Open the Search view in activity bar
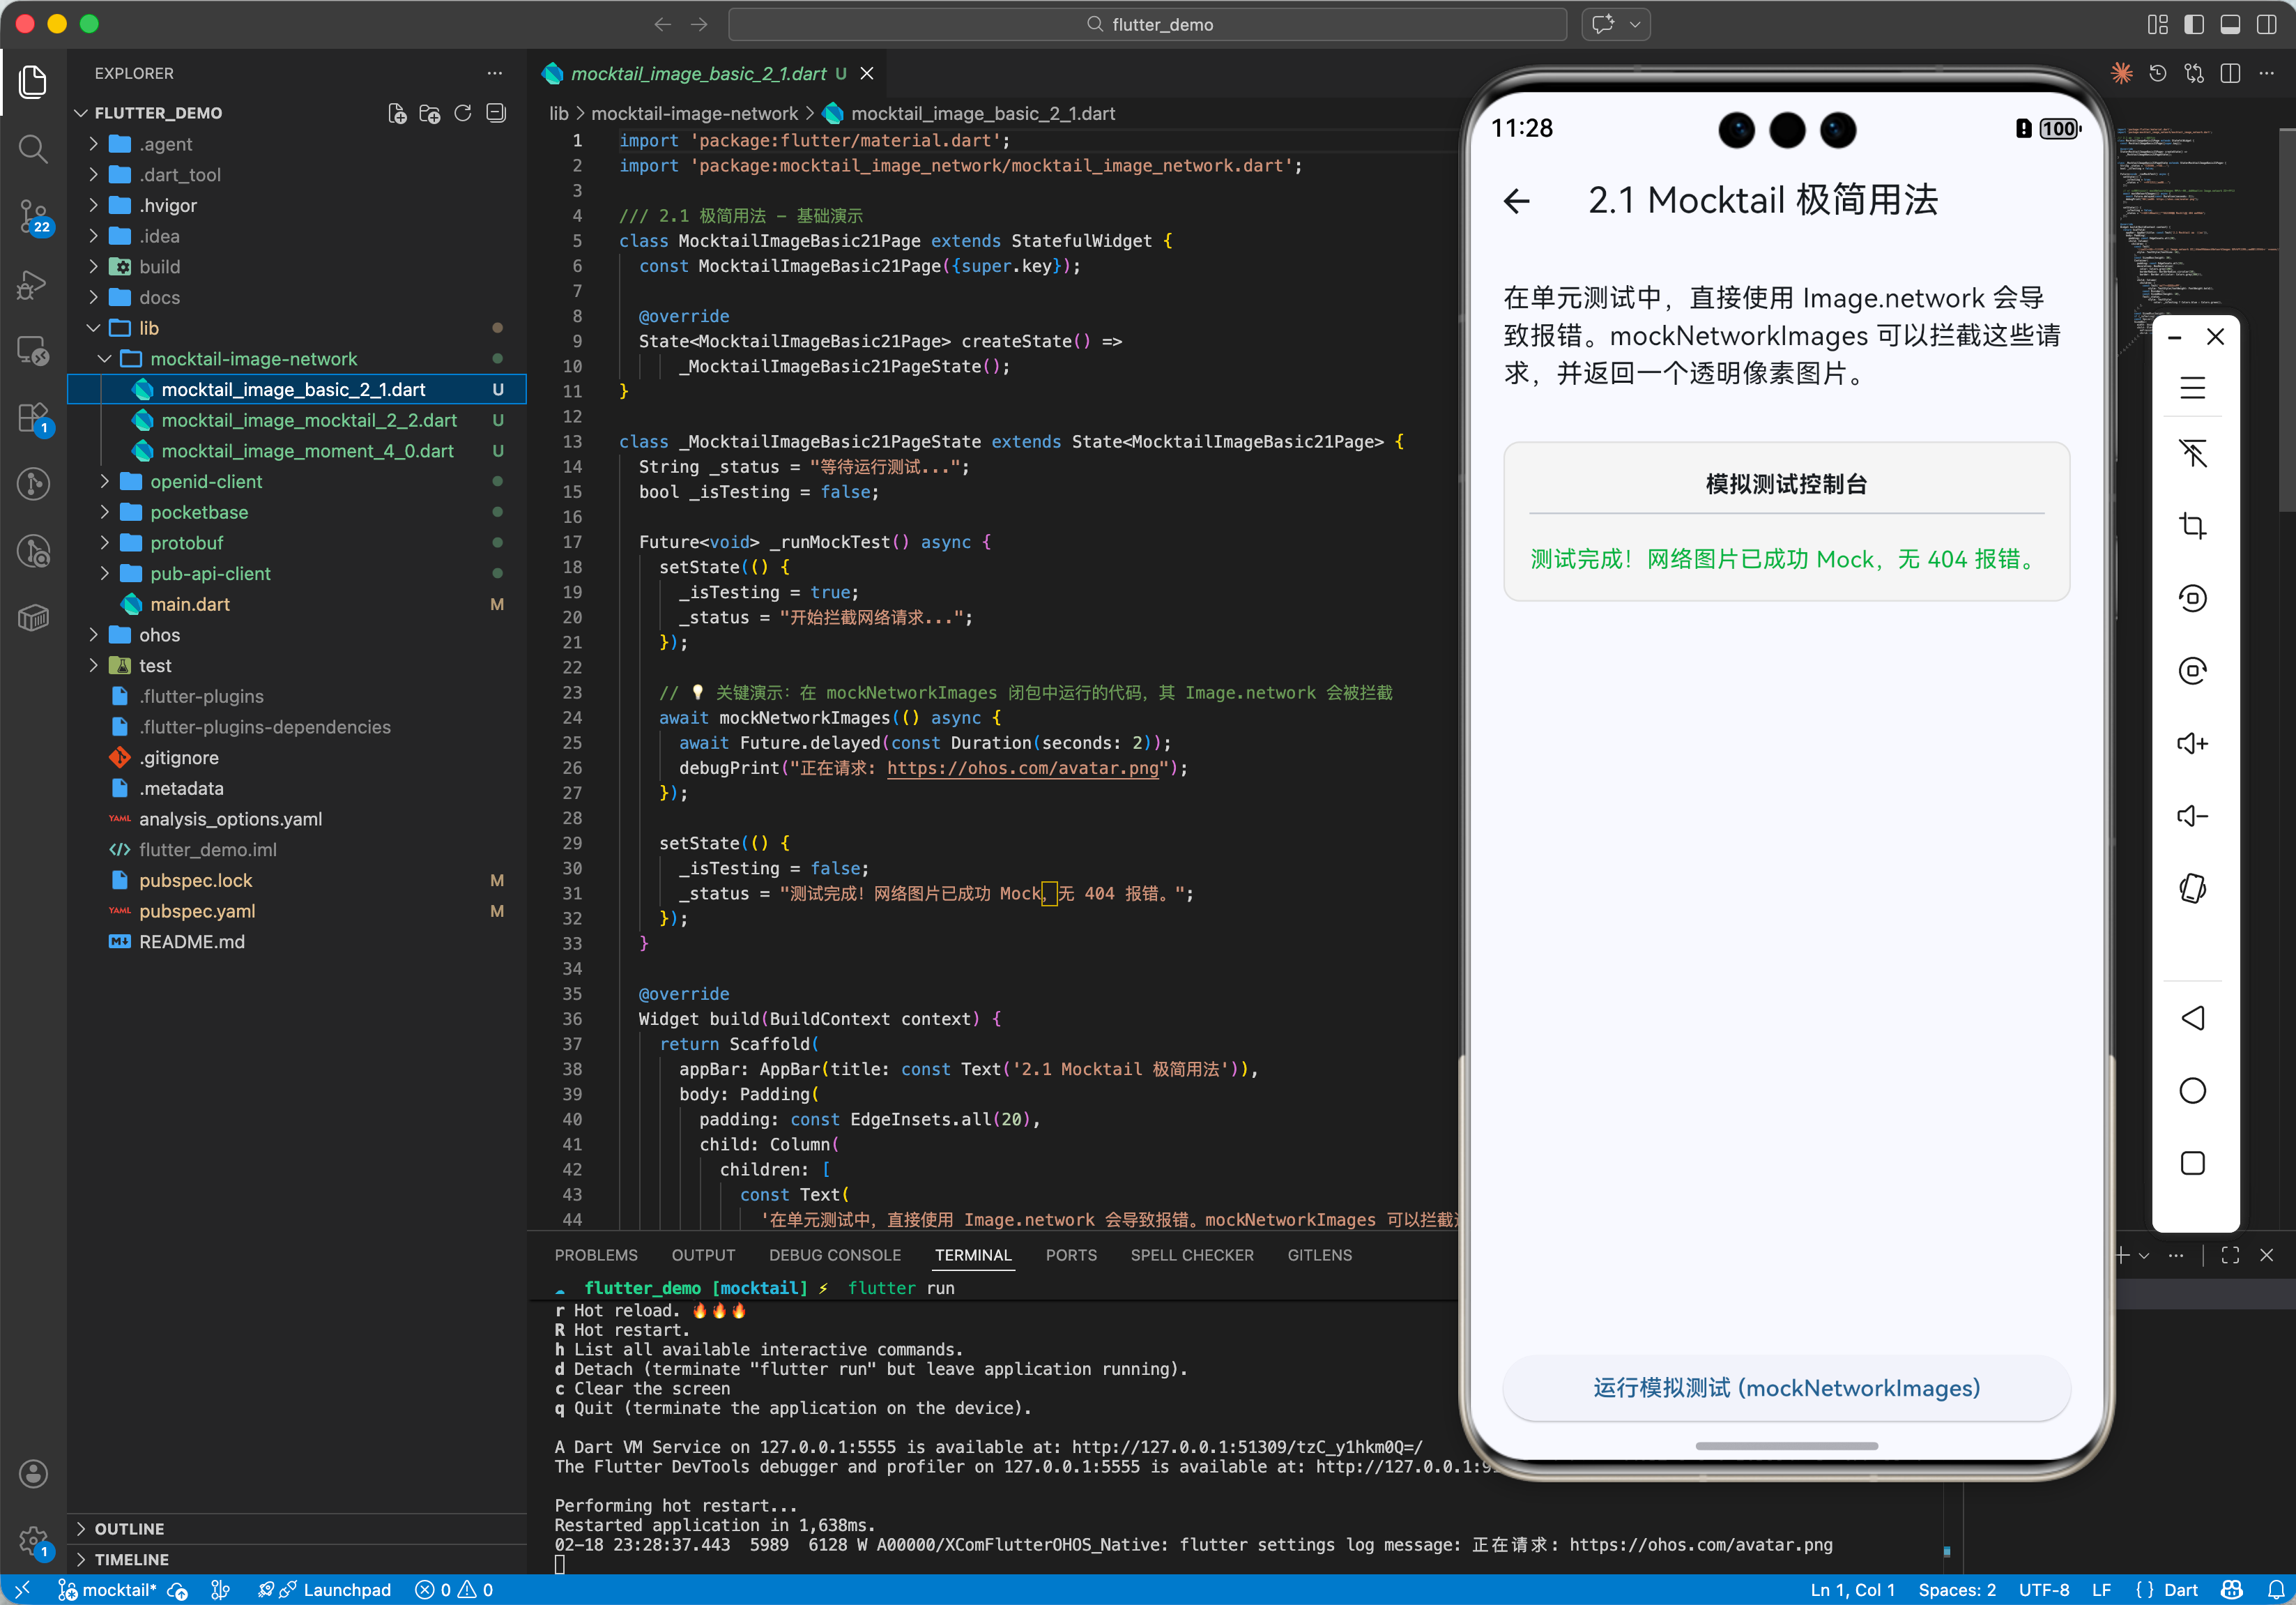The image size is (2296, 1605). click(x=33, y=149)
